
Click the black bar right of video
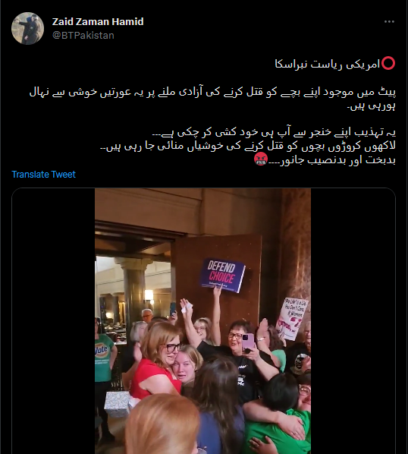353,321
